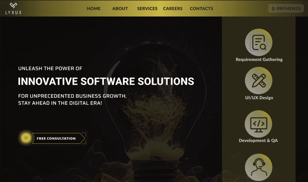Go to the HOME menu item
This screenshot has width=308, height=182.
pyautogui.click(x=94, y=9)
